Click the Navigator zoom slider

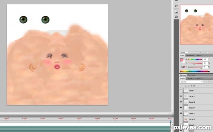207,53
